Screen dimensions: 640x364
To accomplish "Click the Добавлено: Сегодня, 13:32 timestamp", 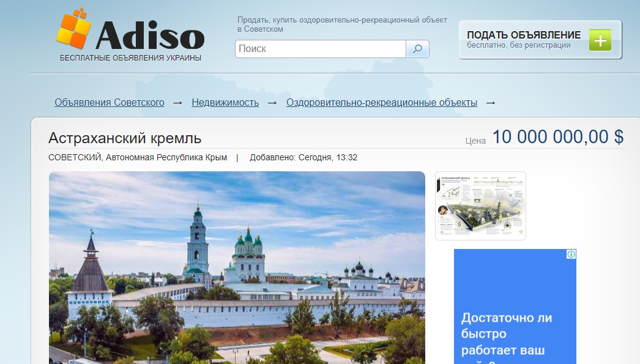I will (x=303, y=158).
